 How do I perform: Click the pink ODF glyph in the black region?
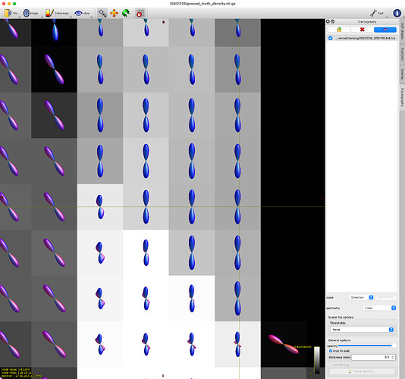pyautogui.click(x=283, y=344)
